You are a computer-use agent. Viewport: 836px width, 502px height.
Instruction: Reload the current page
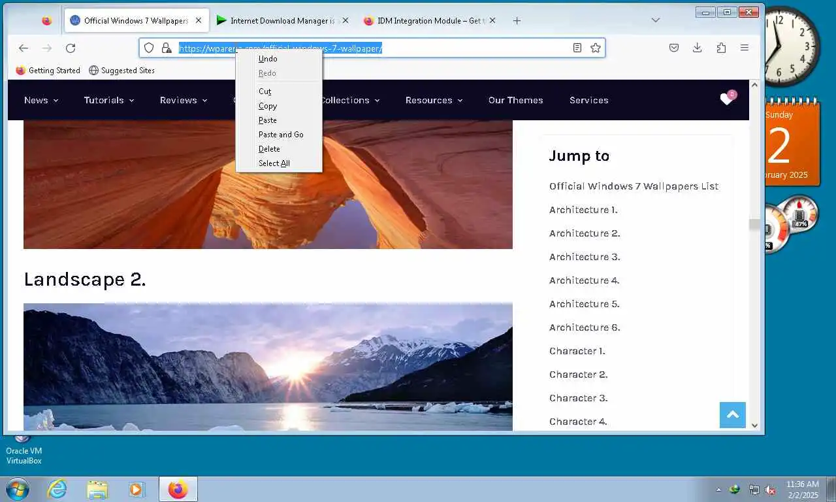coord(71,48)
